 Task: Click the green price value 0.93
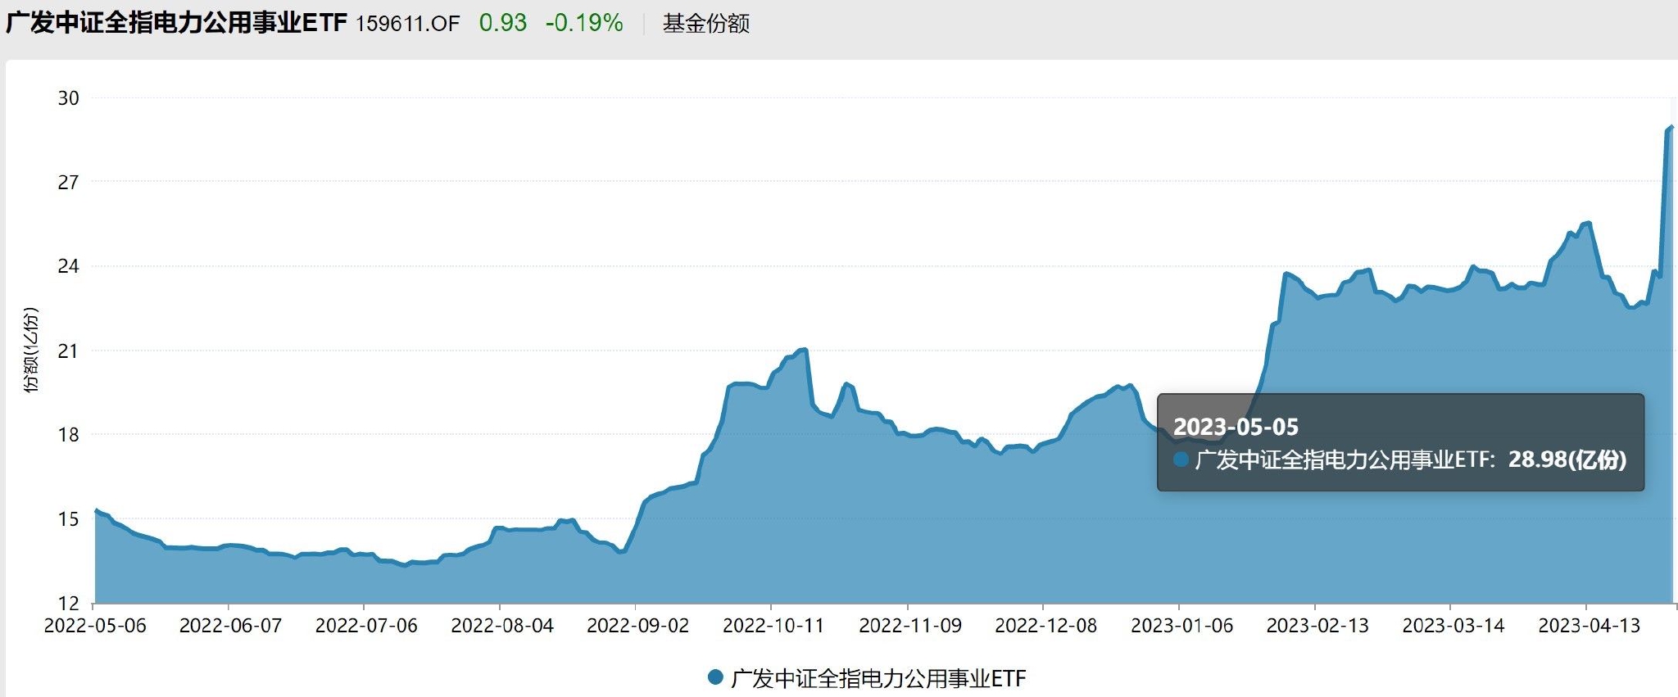pyautogui.click(x=503, y=23)
